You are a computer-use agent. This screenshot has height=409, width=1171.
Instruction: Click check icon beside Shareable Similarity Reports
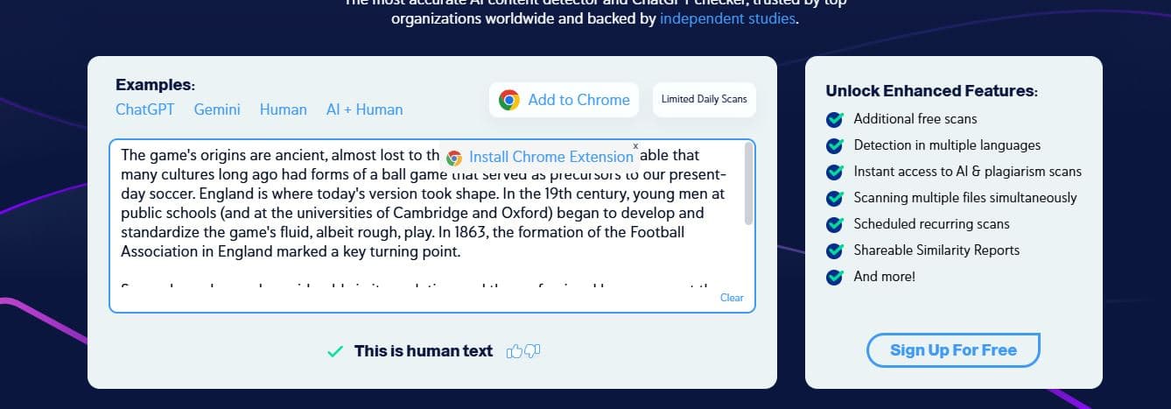[835, 250]
